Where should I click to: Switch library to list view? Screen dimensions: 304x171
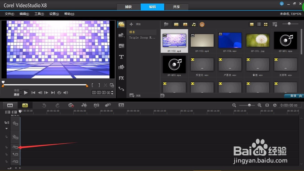pos(259,24)
